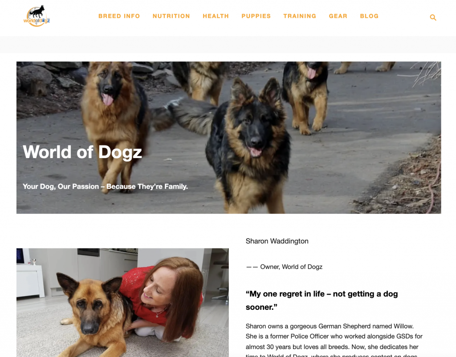Select the Puppies nav link
This screenshot has height=357, width=456.
[256, 16]
